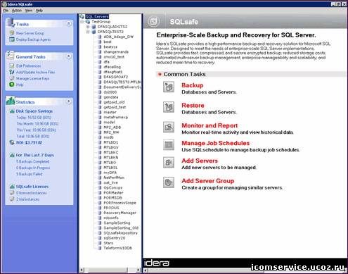Click the Monitor and Report icon
This screenshot has width=348, height=274.
(169, 127)
